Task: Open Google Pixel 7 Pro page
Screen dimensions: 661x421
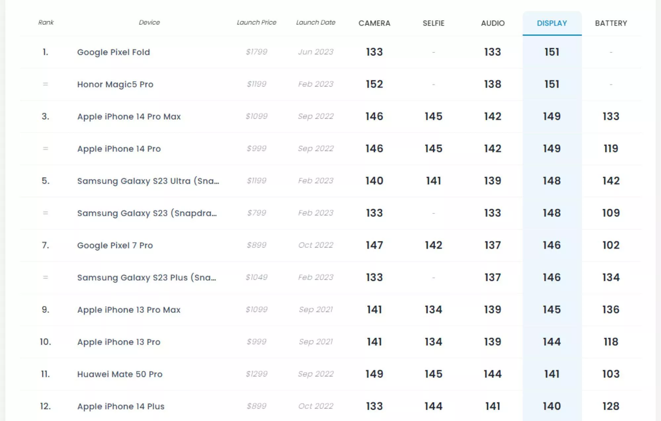Action: (x=115, y=246)
